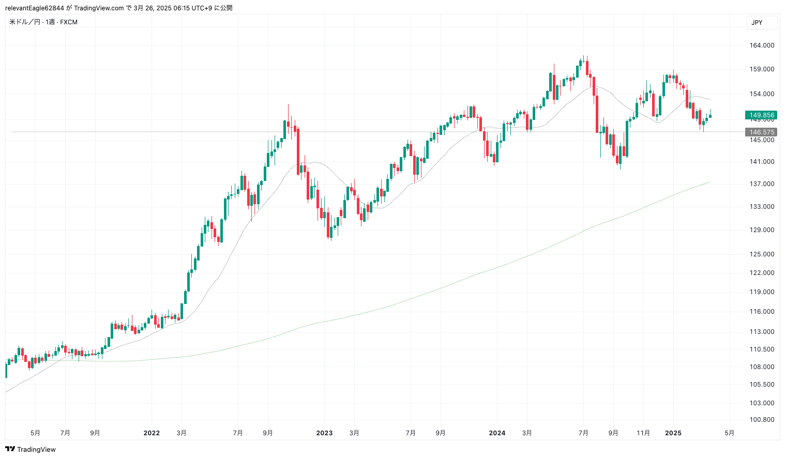Click the 164.000 label on the price scale

[762, 45]
